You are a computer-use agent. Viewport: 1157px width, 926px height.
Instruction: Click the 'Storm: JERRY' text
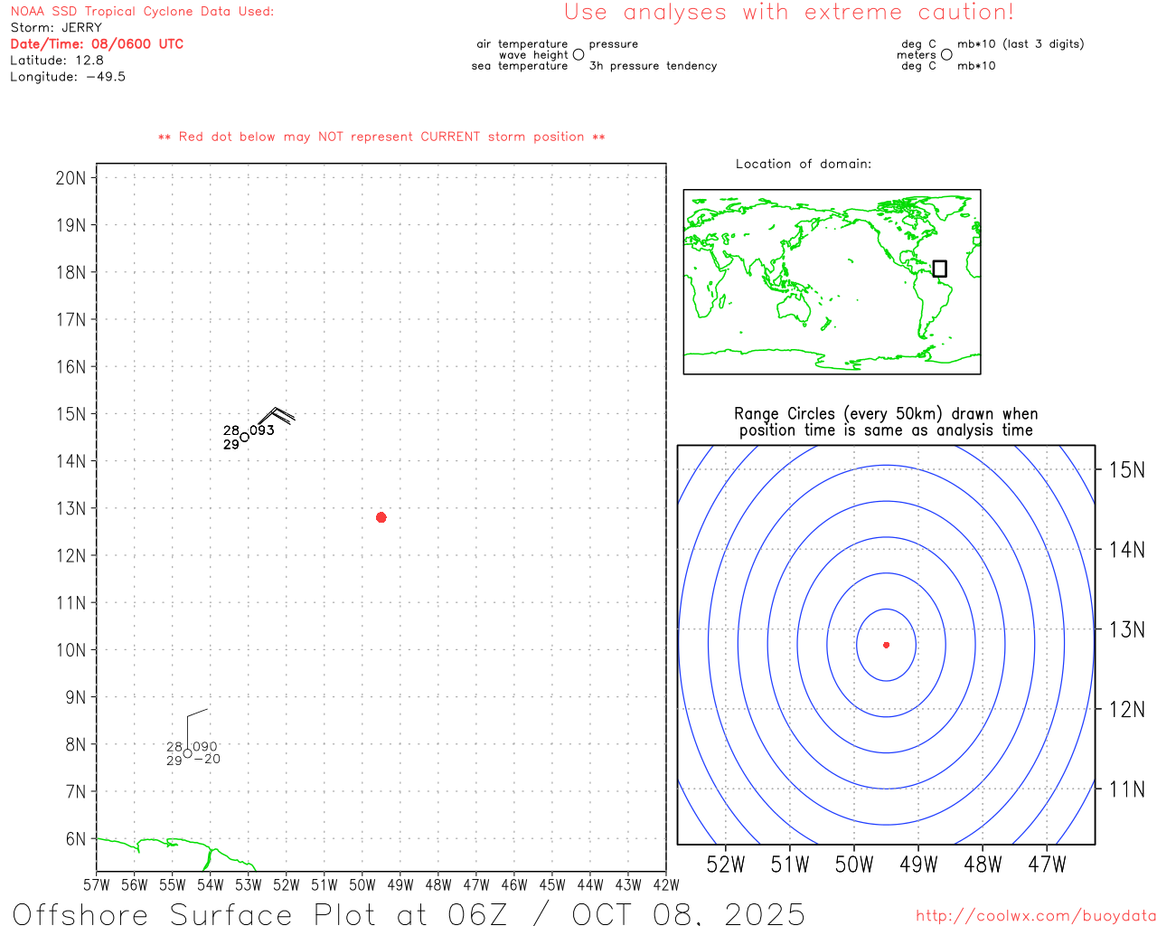56,28
